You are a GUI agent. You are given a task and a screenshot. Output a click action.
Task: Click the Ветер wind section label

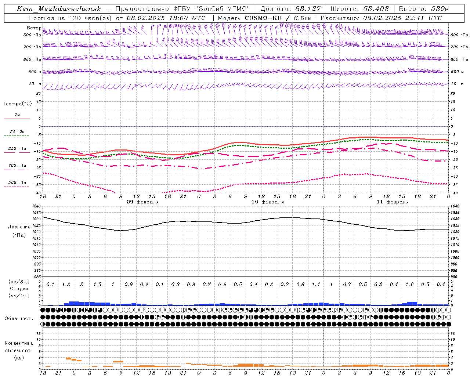[x=34, y=28]
